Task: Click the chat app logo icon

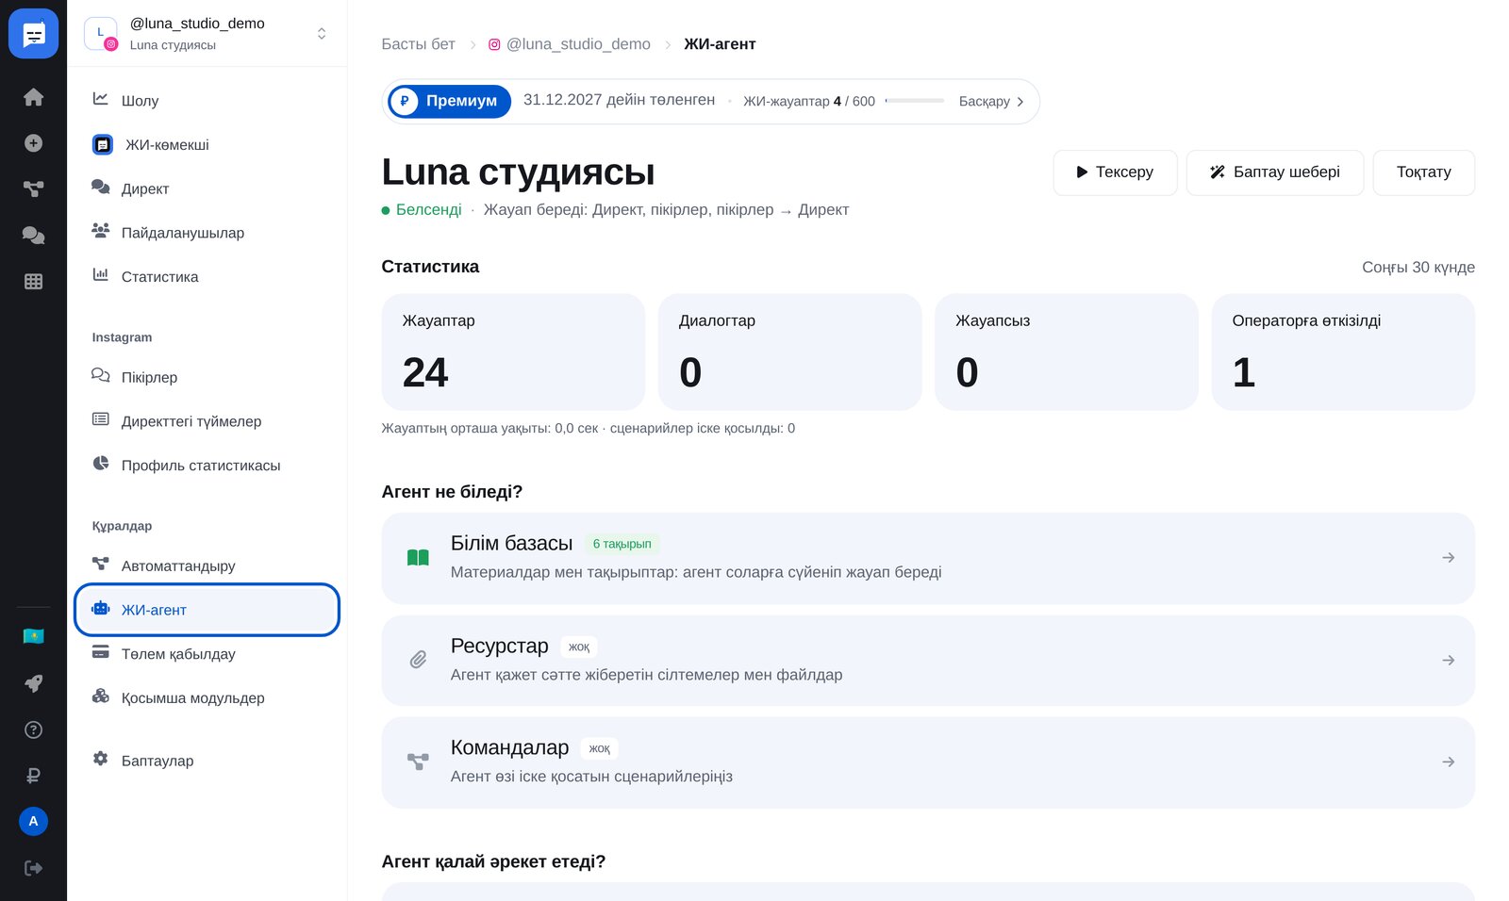Action: (x=33, y=34)
